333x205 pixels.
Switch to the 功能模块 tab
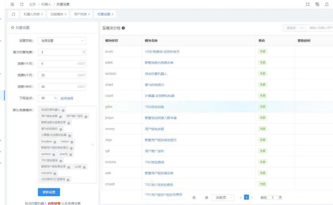click(57, 14)
